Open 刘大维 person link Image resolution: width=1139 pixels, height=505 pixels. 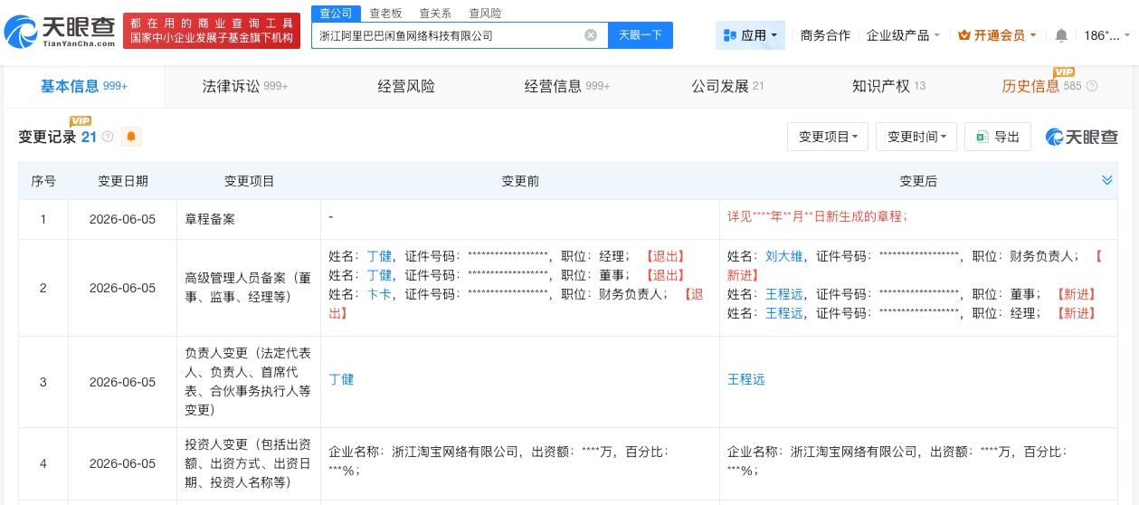pos(783,256)
